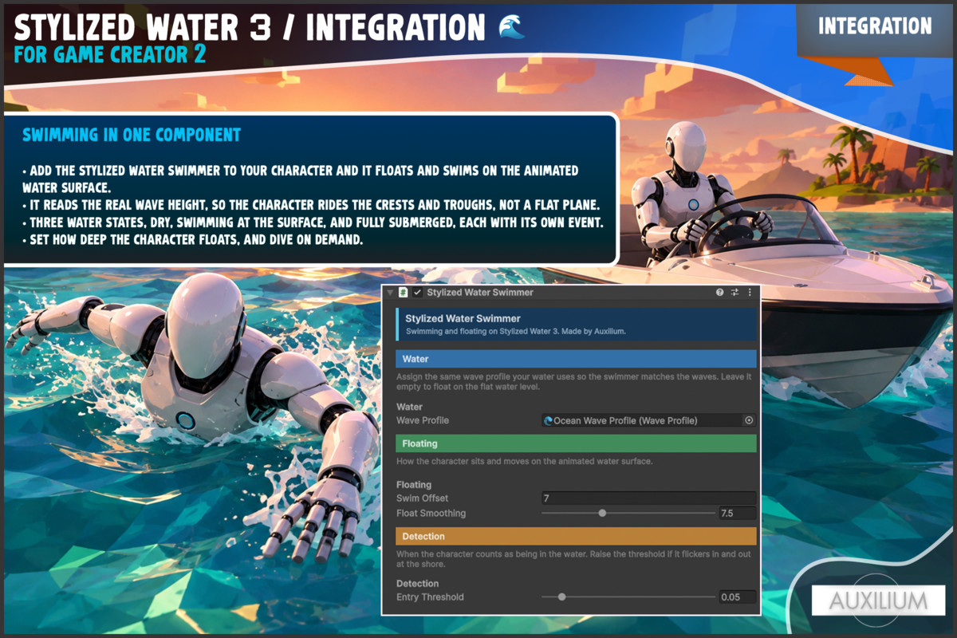The image size is (957, 638).
Task: Click the wave asset icon in Wave Profile field
Action: pyautogui.click(x=548, y=420)
